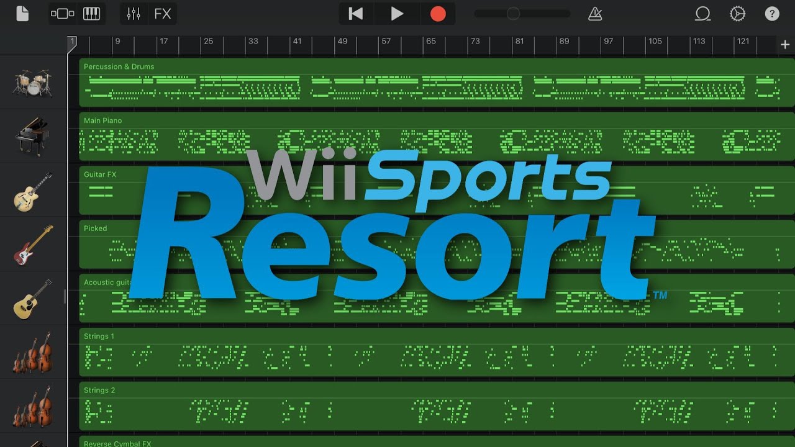Start playback with the Play button
This screenshot has height=447, width=795.
397,14
